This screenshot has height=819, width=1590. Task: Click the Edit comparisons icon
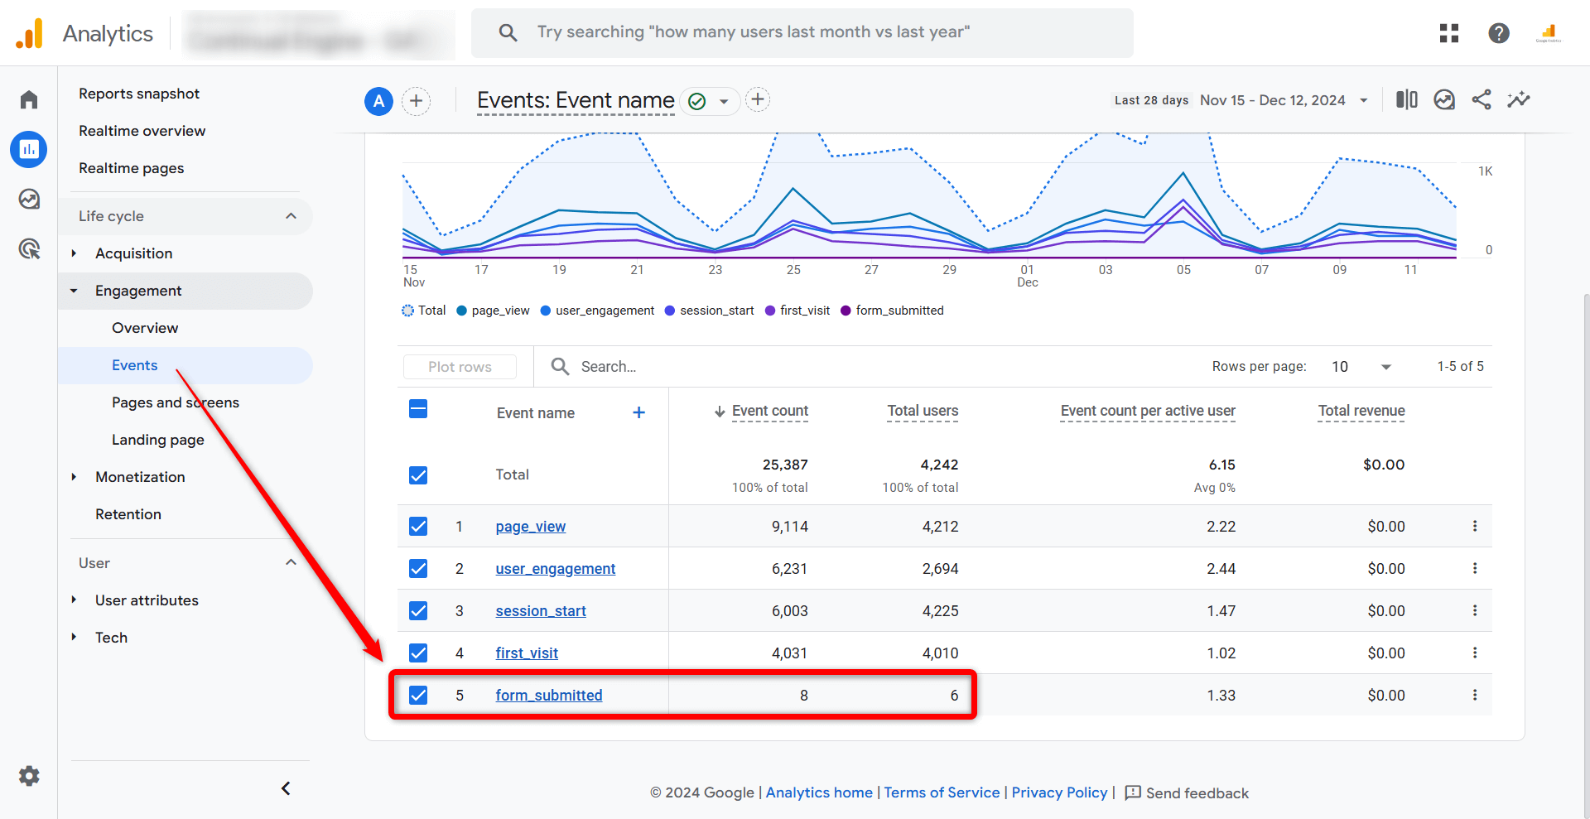tap(1407, 100)
